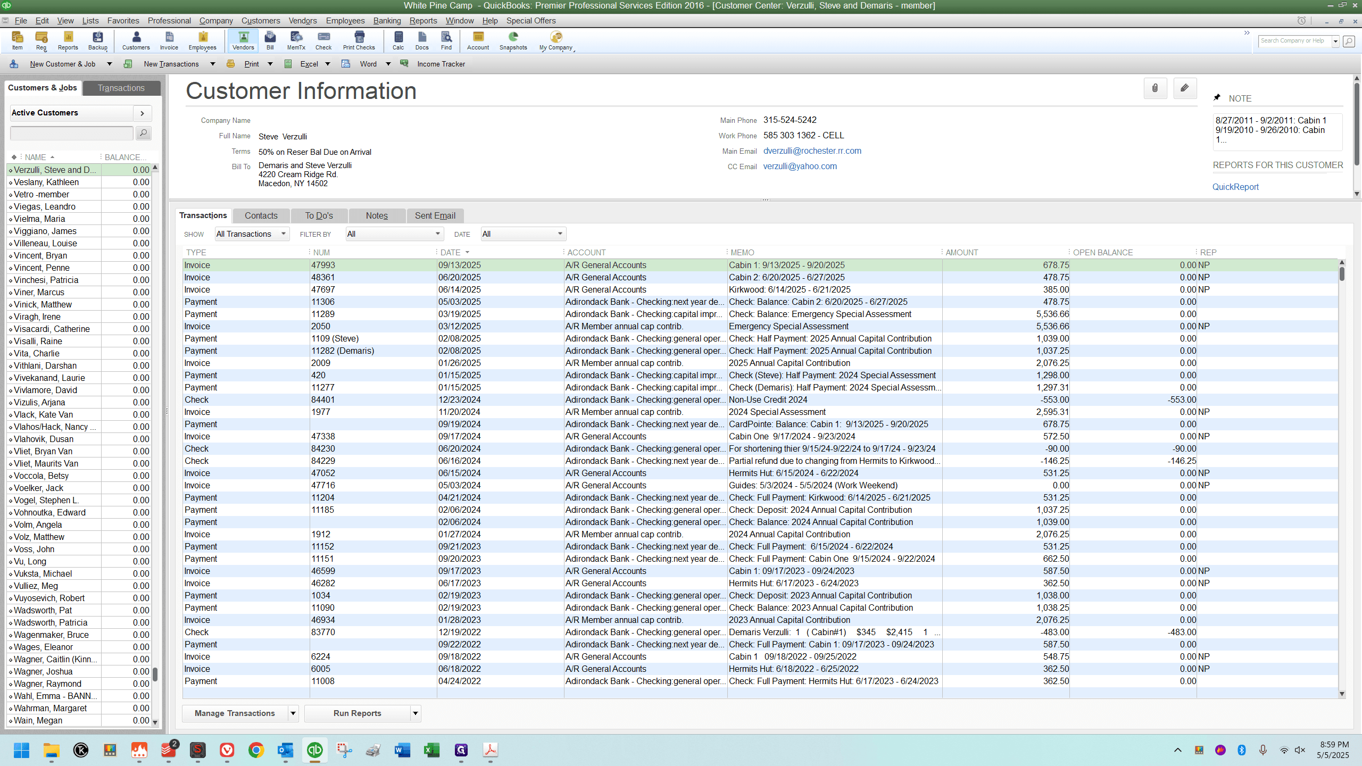Open QuickBooks from the taskbar

tap(314, 750)
